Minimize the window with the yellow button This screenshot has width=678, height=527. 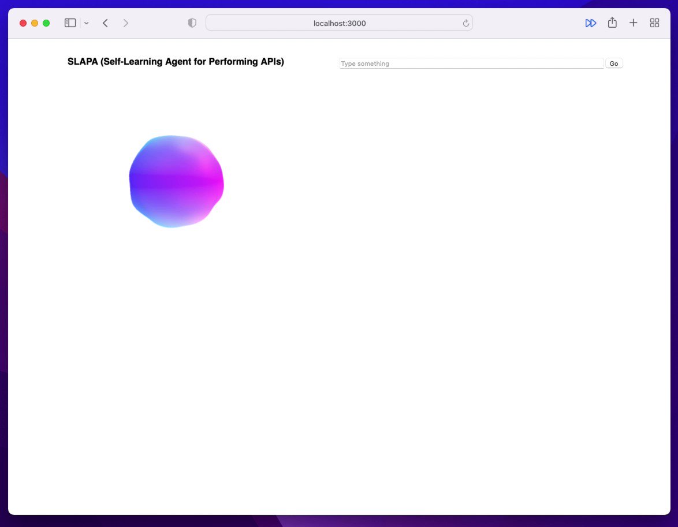coord(35,23)
